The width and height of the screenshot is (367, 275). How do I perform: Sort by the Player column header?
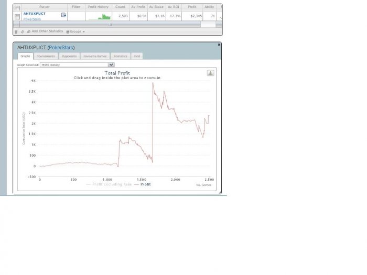click(45, 7)
